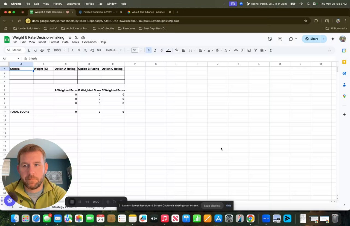This screenshot has height=226, width=350.
Task: Open text rotation dropdown
Action: click(227, 50)
